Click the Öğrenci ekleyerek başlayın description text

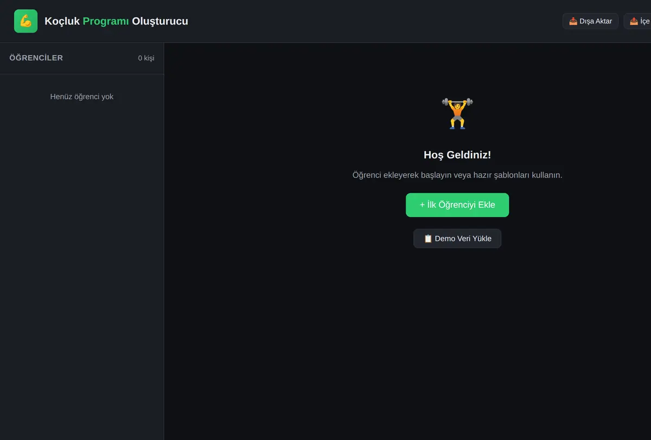(457, 175)
